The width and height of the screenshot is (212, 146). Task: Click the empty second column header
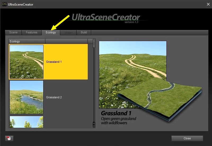(x=67, y=41)
